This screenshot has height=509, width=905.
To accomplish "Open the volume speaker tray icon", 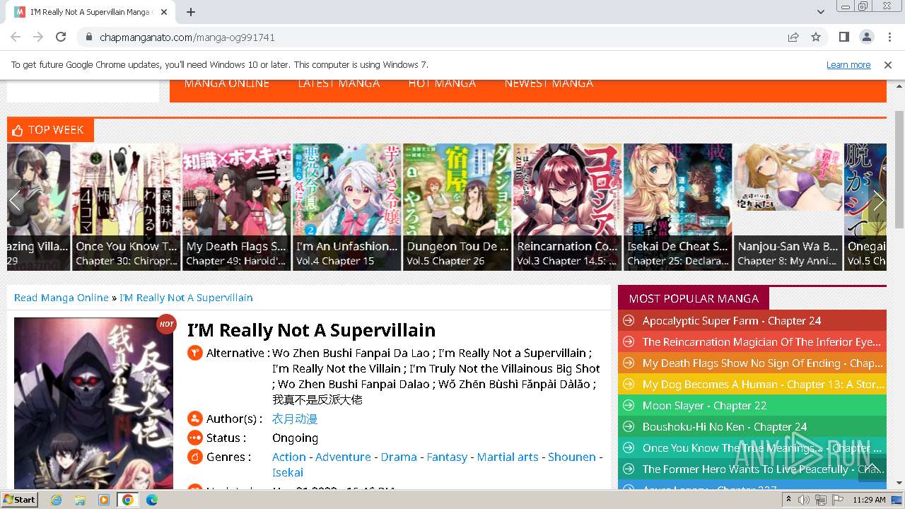I will (x=804, y=500).
